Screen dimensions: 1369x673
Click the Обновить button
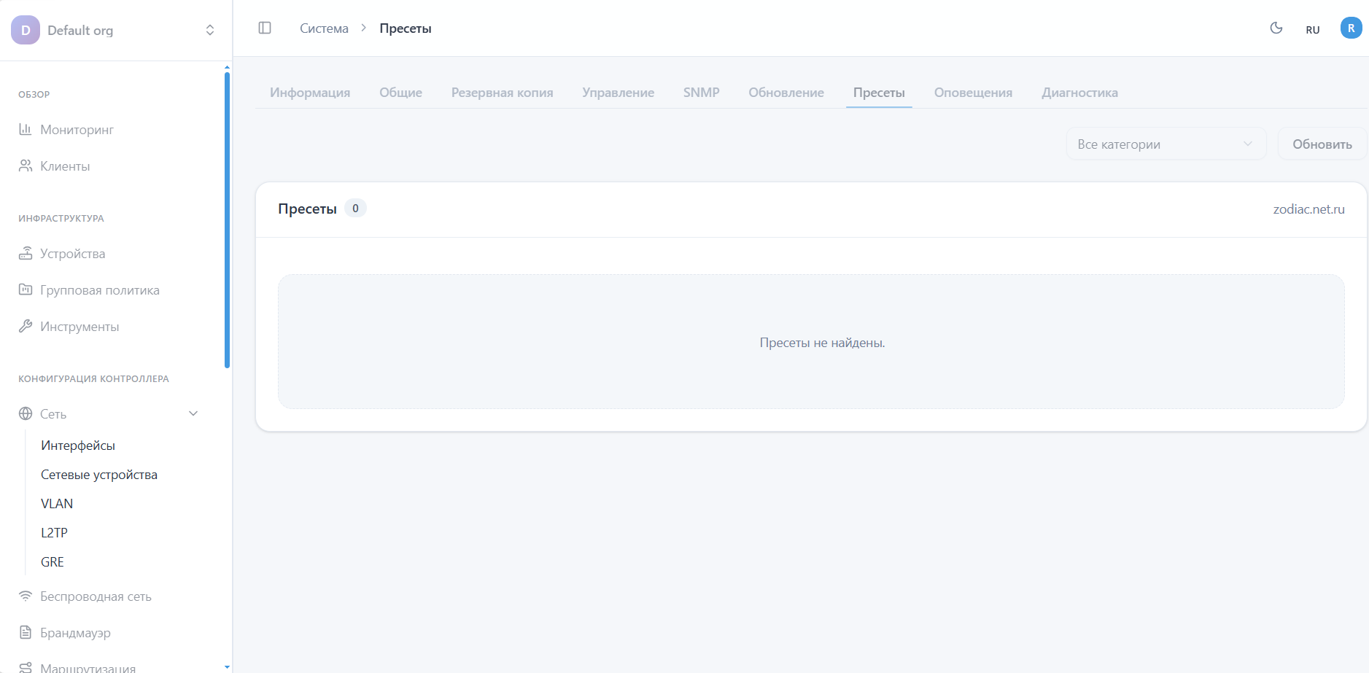[x=1322, y=144]
